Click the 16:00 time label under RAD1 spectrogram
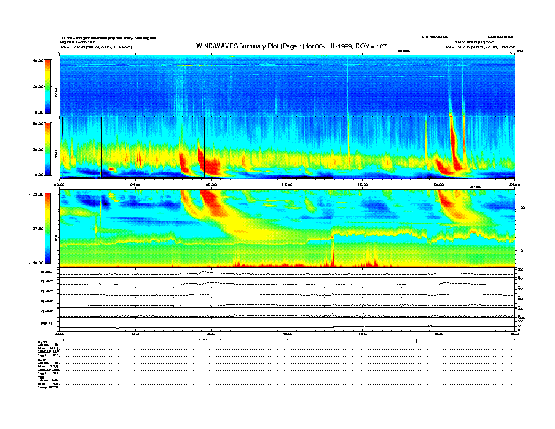Screen dimensions: 555x429 click(x=362, y=184)
